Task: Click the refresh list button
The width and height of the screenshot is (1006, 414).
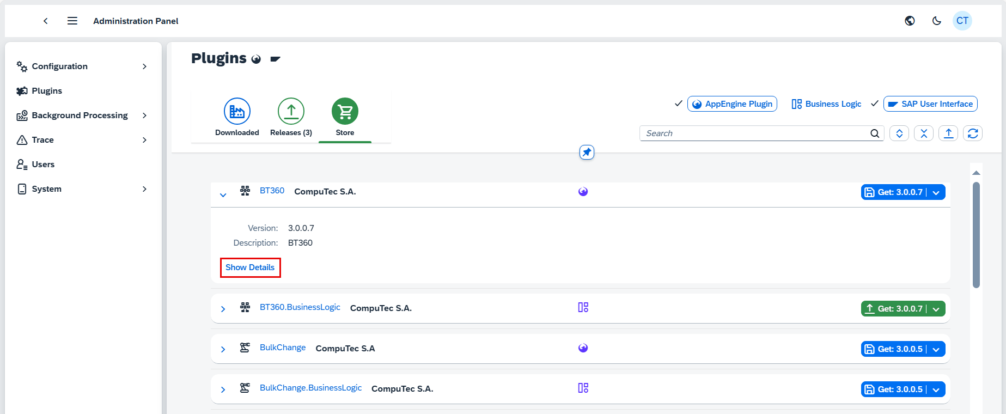Action: 973,133
